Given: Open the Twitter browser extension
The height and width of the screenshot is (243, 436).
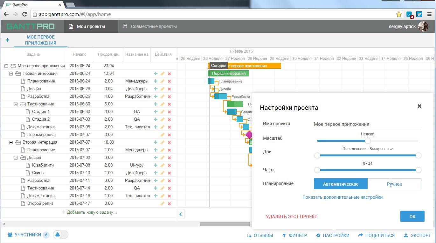Looking at the screenshot, I should (x=419, y=14).
